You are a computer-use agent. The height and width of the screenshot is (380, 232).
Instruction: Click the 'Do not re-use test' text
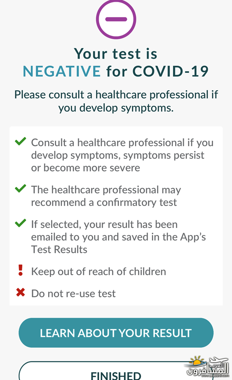(x=73, y=294)
